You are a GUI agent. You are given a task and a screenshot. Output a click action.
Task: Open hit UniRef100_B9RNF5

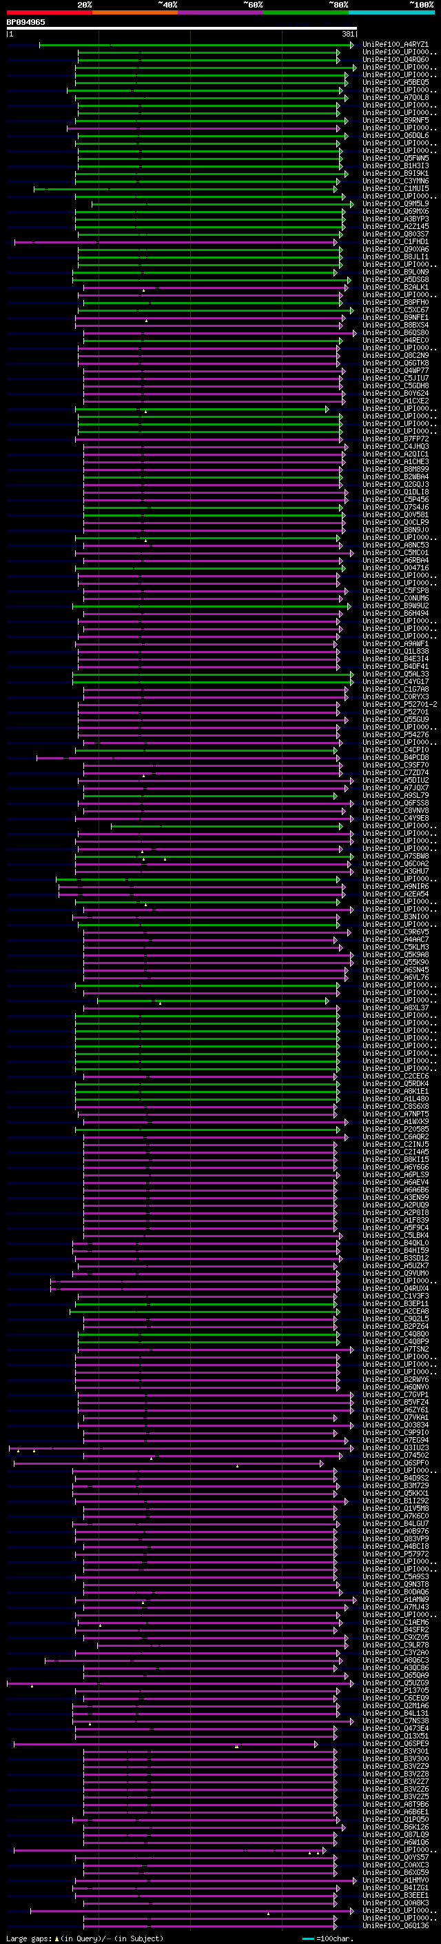click(396, 120)
